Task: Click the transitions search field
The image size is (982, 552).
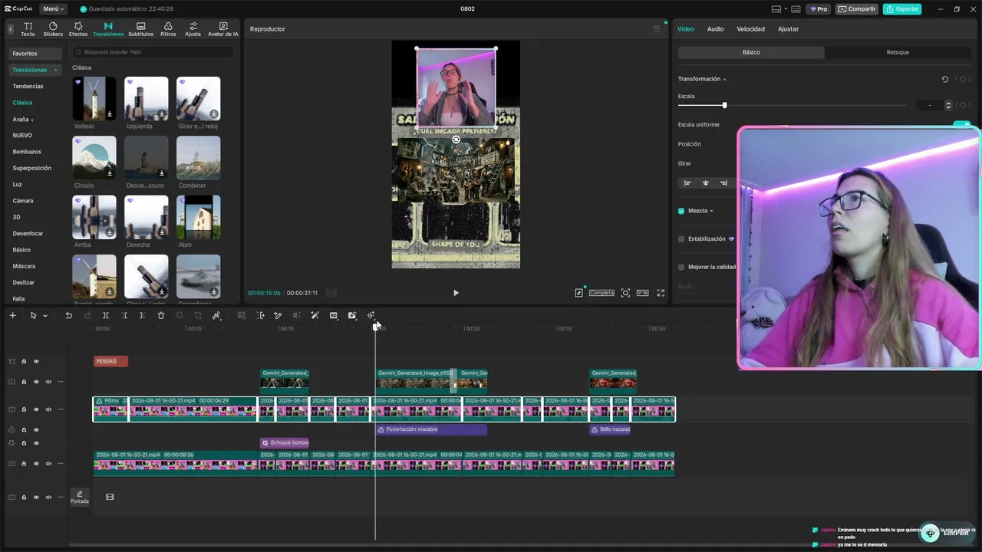Action: [153, 52]
